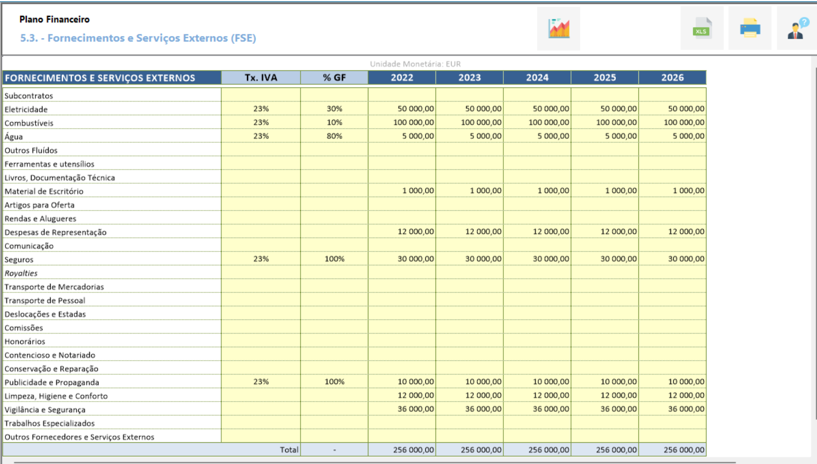
Task: Export to XLS file icon
Action: (702, 28)
